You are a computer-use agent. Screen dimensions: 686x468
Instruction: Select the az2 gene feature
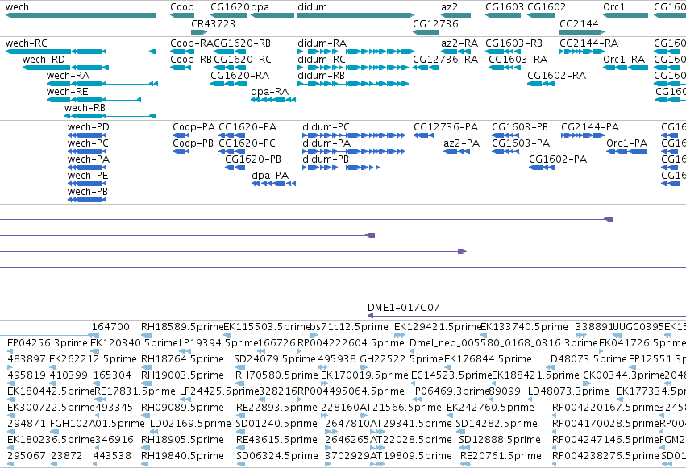pyautogui.click(x=456, y=15)
